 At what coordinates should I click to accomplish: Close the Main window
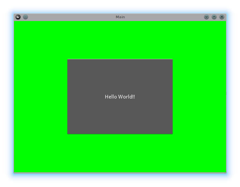(x=222, y=17)
